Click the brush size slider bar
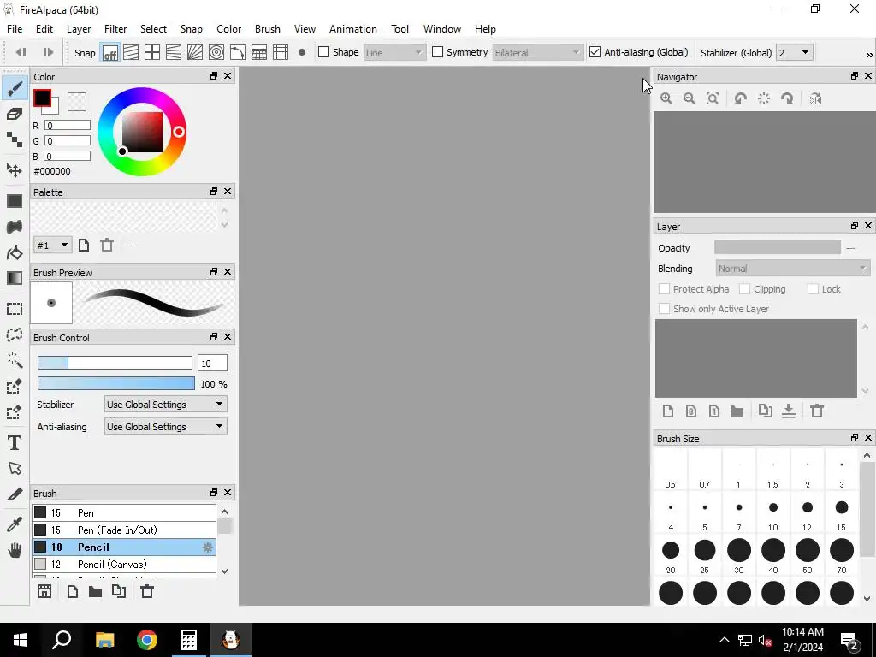Image resolution: width=876 pixels, height=657 pixels. click(115, 363)
